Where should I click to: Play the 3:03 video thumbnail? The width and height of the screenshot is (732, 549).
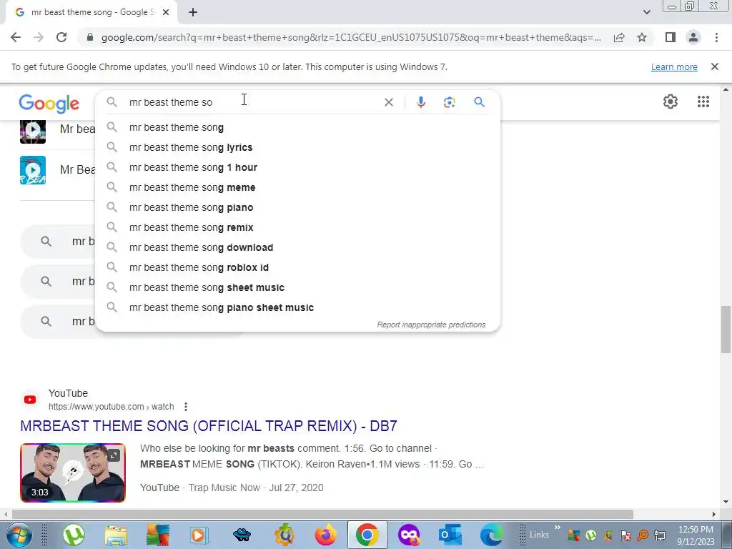click(x=73, y=473)
